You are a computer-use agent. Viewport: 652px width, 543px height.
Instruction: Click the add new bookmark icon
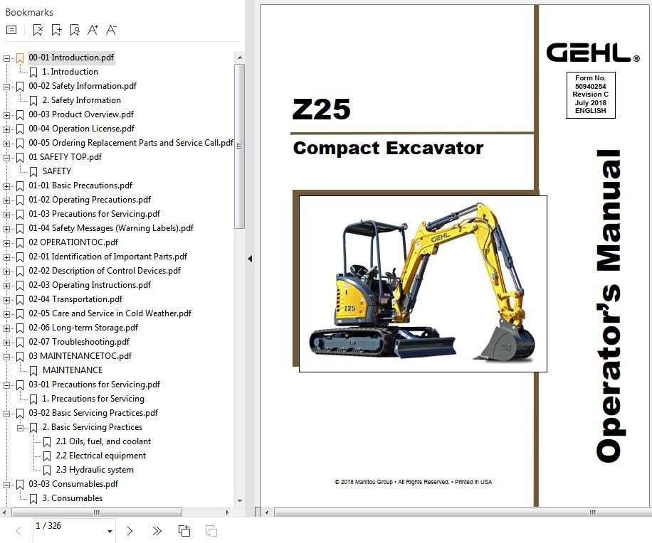coord(56,30)
